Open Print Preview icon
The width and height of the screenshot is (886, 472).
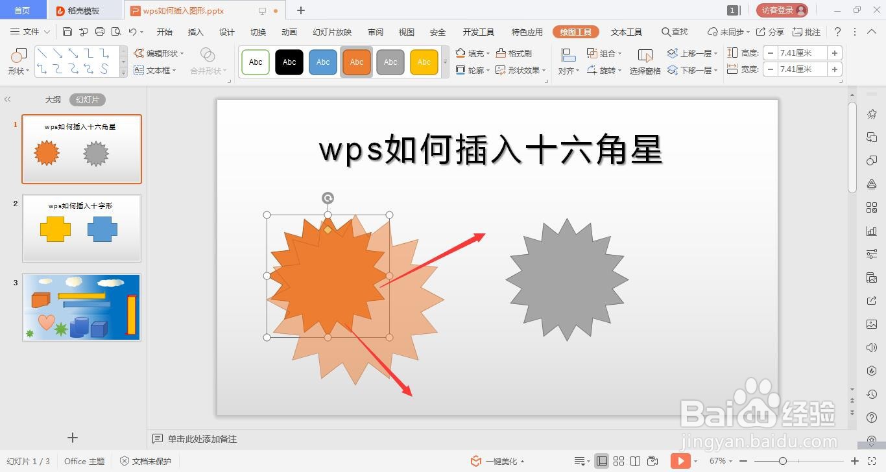click(x=116, y=32)
